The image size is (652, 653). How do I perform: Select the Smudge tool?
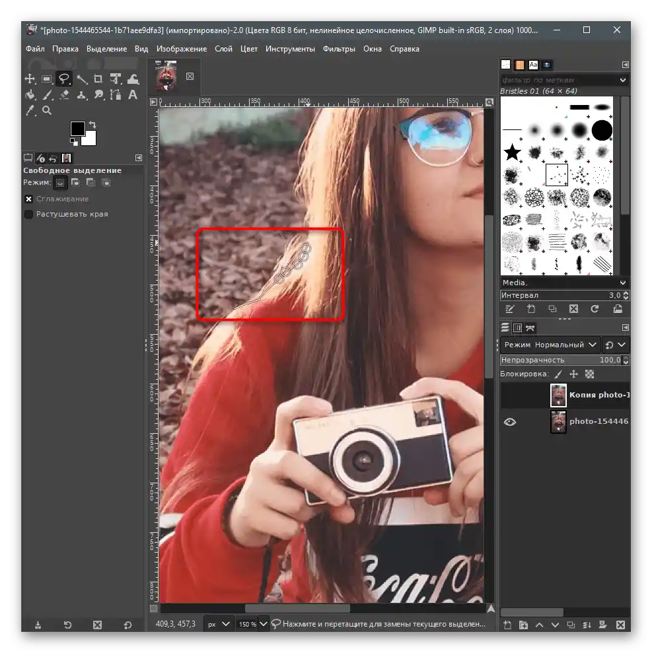click(98, 95)
